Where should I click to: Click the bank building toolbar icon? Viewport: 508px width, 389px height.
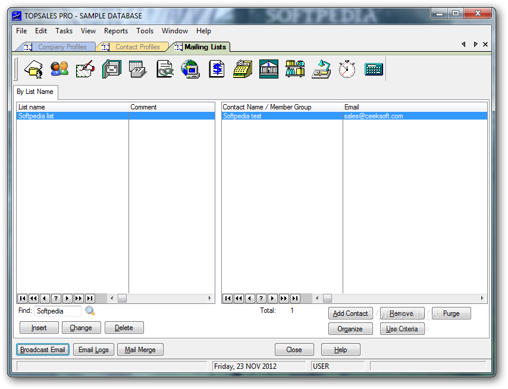(x=269, y=69)
